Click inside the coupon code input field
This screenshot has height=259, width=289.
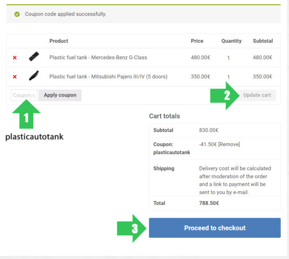point(24,95)
